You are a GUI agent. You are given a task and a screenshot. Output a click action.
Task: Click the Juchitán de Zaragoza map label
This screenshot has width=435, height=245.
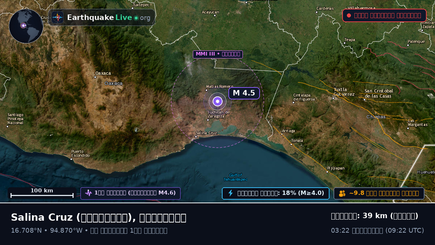pos(219,114)
